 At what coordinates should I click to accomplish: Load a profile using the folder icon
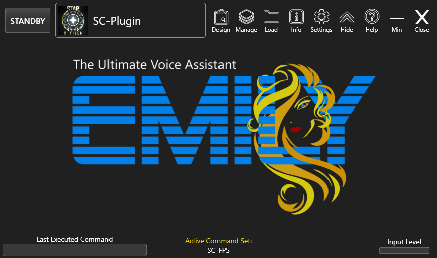271,21
